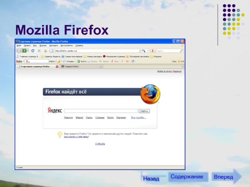Open the Вид menu

(x=35, y=46)
